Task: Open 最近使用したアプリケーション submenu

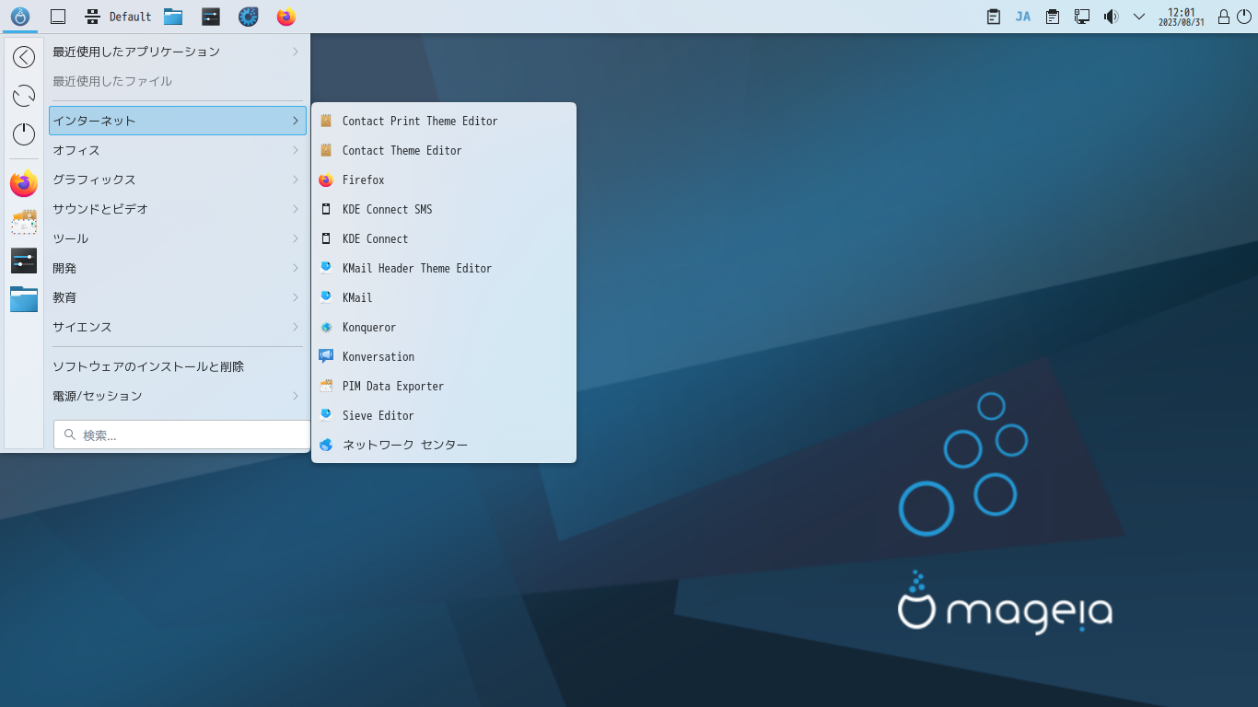Action: click(177, 52)
